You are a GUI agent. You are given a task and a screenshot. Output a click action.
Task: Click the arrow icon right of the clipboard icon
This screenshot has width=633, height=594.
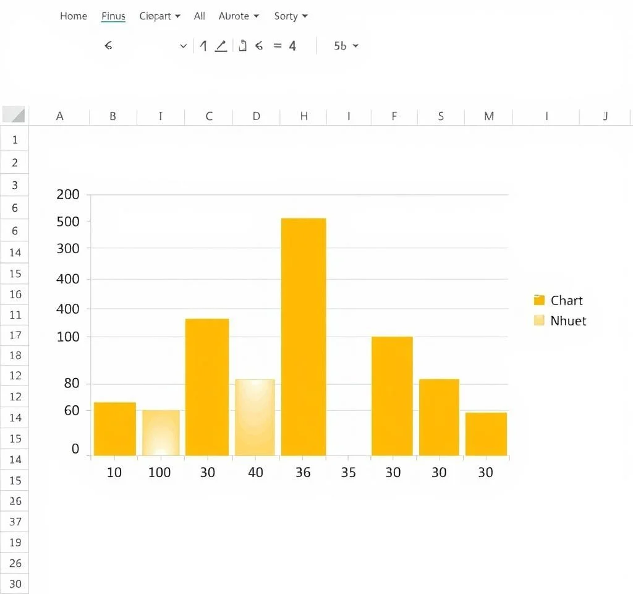259,46
